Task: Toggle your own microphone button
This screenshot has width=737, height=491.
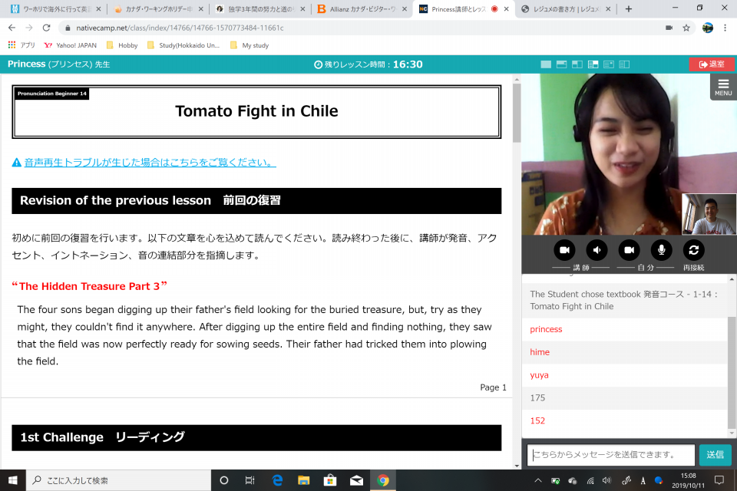Action: pyautogui.click(x=661, y=250)
